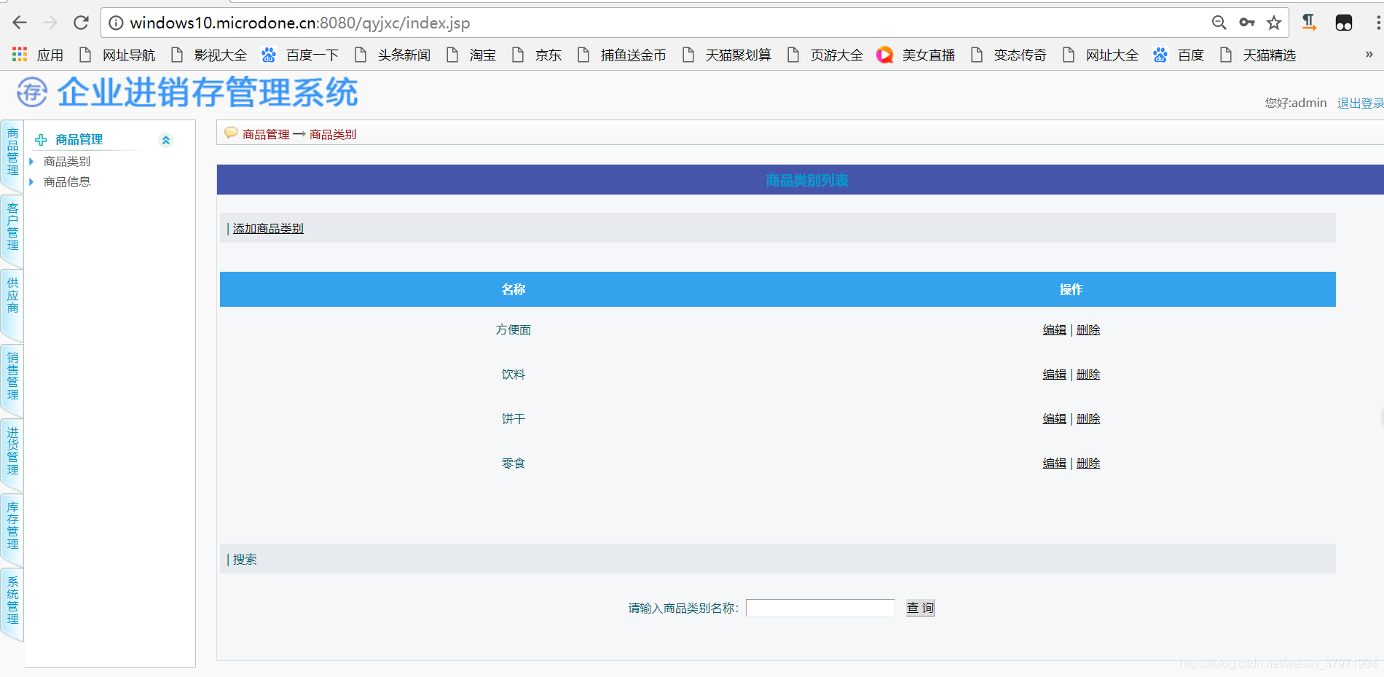Click the 名称 column header
This screenshot has width=1384, height=677.
[514, 289]
